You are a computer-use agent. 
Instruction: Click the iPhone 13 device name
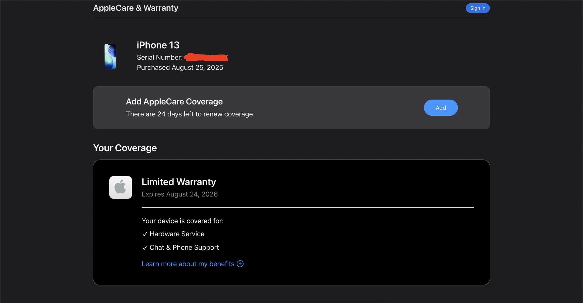(158, 45)
